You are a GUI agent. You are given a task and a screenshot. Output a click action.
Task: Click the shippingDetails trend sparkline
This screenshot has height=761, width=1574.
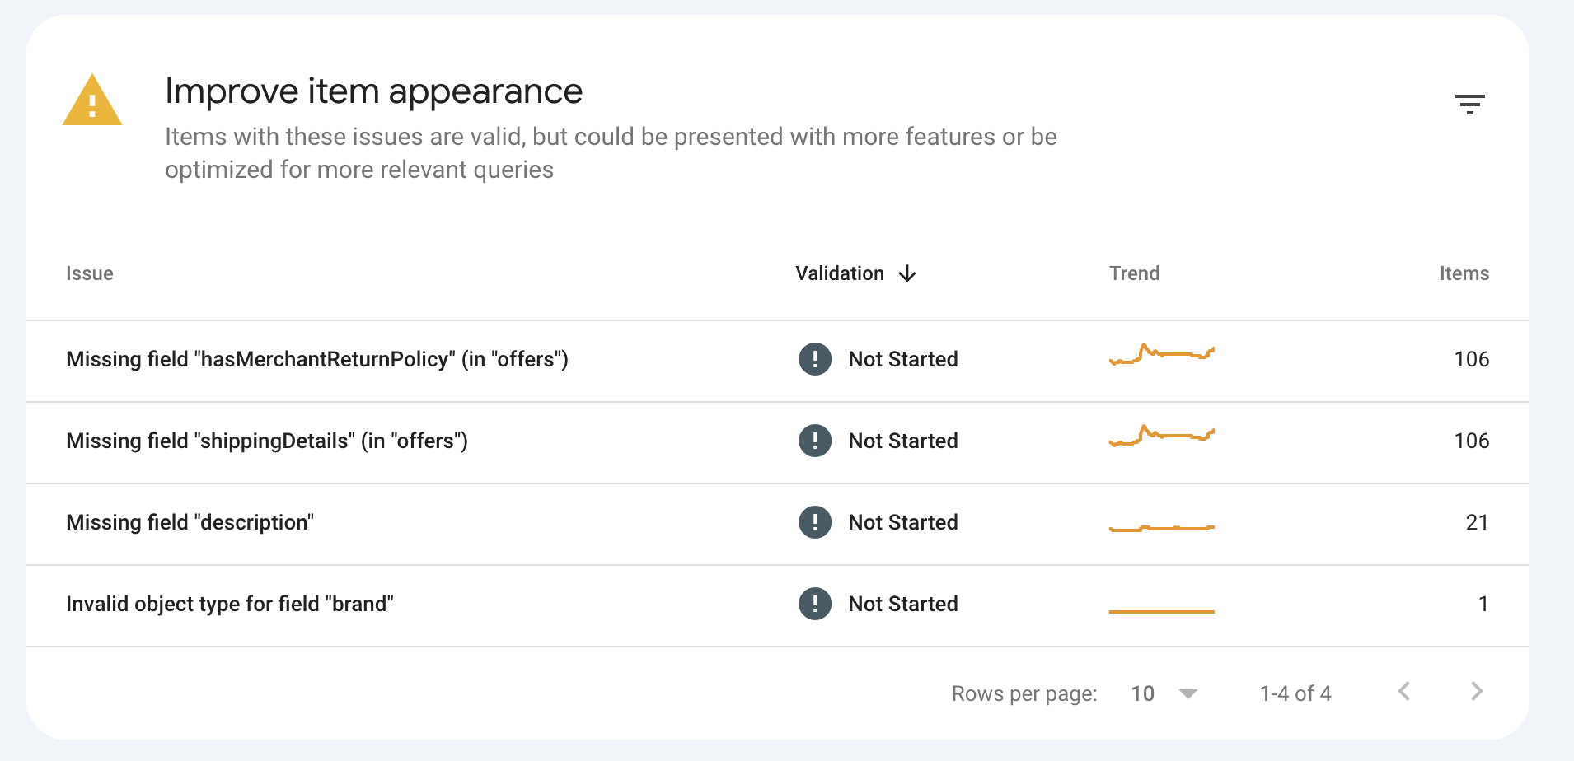tap(1161, 436)
